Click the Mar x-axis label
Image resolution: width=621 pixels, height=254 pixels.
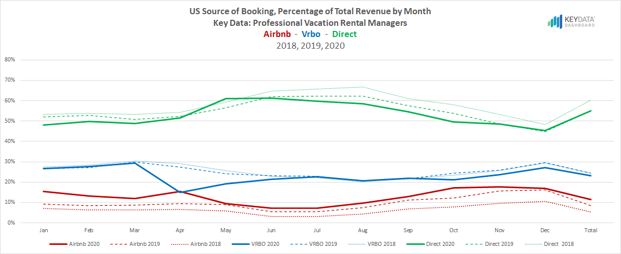[x=134, y=230]
